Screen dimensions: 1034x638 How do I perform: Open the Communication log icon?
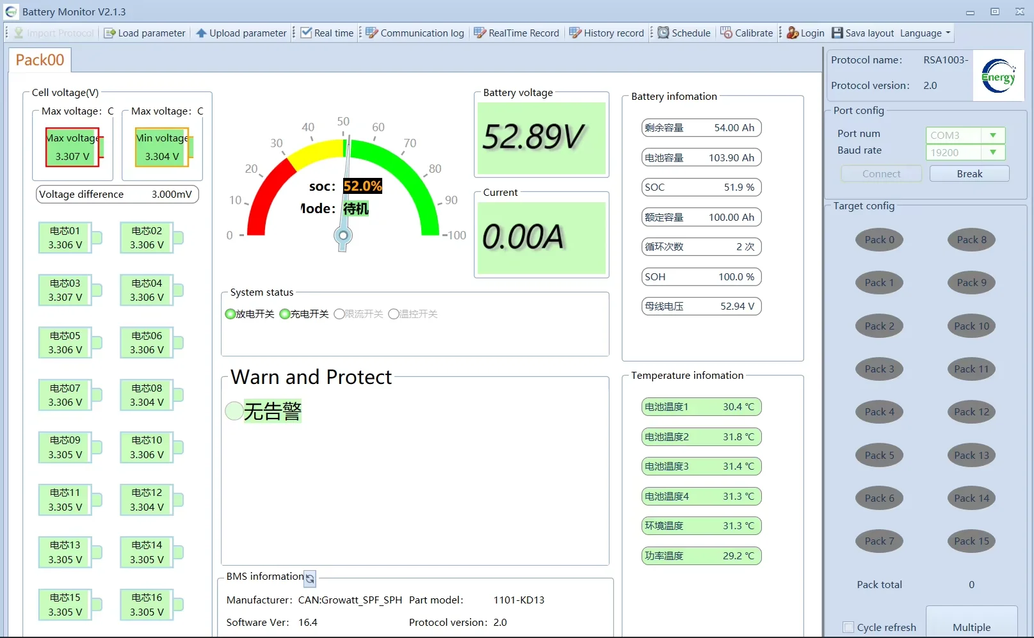click(372, 33)
